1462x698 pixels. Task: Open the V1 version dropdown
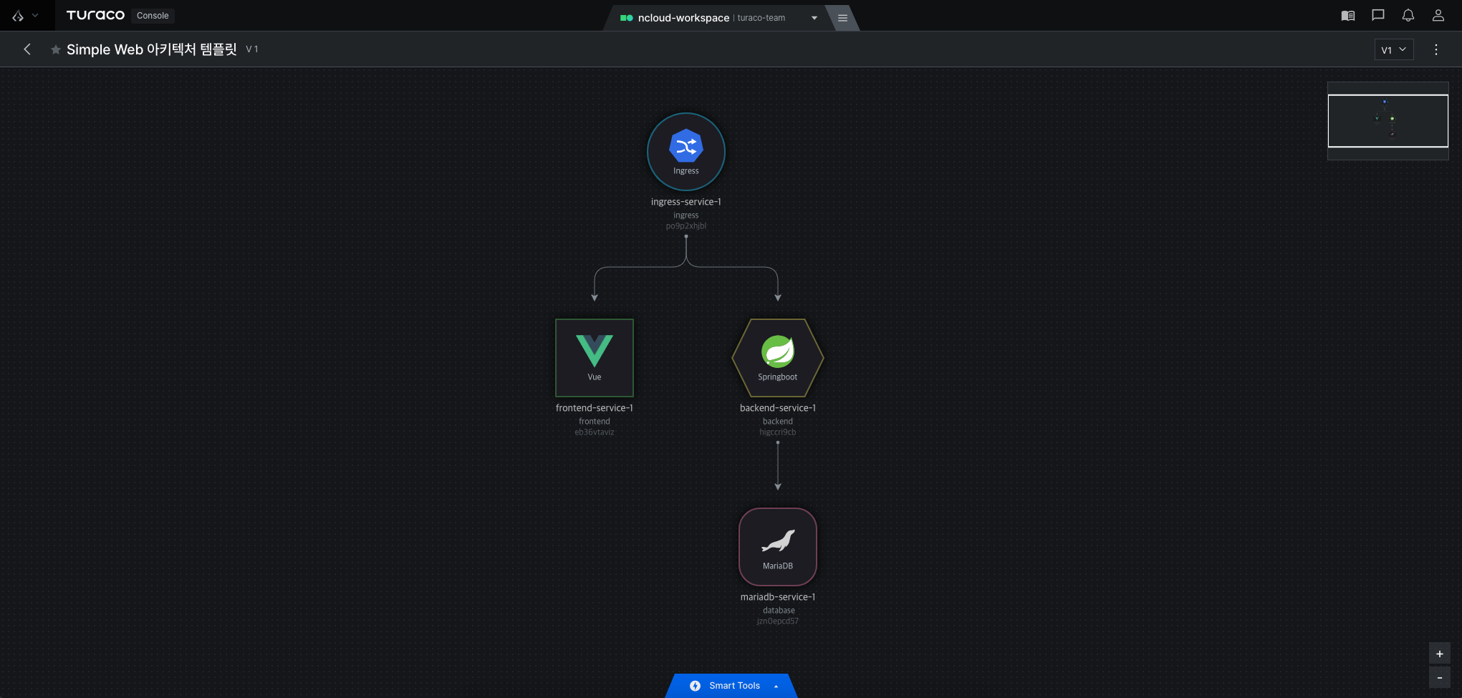point(1394,49)
